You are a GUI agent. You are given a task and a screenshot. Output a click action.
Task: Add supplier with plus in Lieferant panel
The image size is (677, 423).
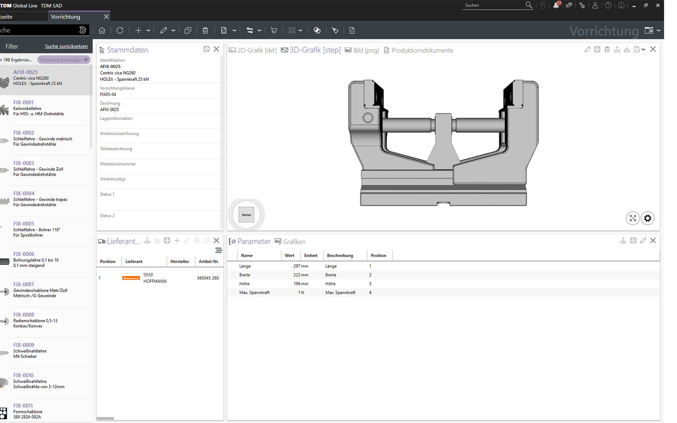(177, 241)
